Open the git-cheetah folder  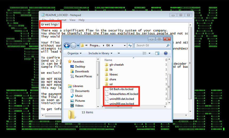pyautogui.click(x=116, y=65)
